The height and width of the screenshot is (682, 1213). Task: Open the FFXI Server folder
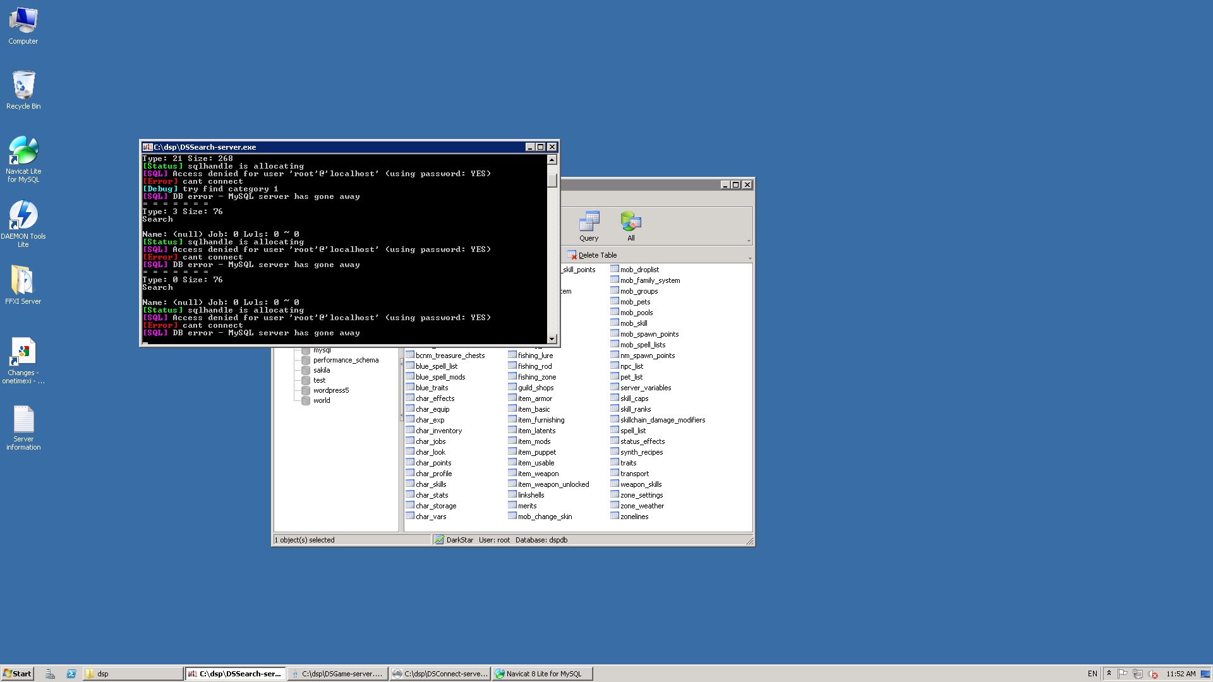click(23, 285)
